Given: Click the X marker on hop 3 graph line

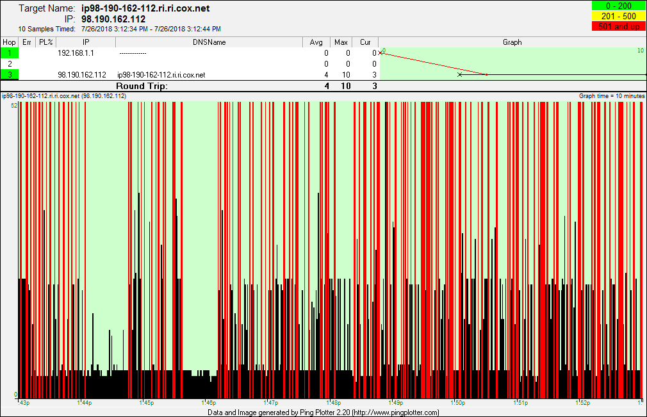Looking at the screenshot, I should 459,75.
